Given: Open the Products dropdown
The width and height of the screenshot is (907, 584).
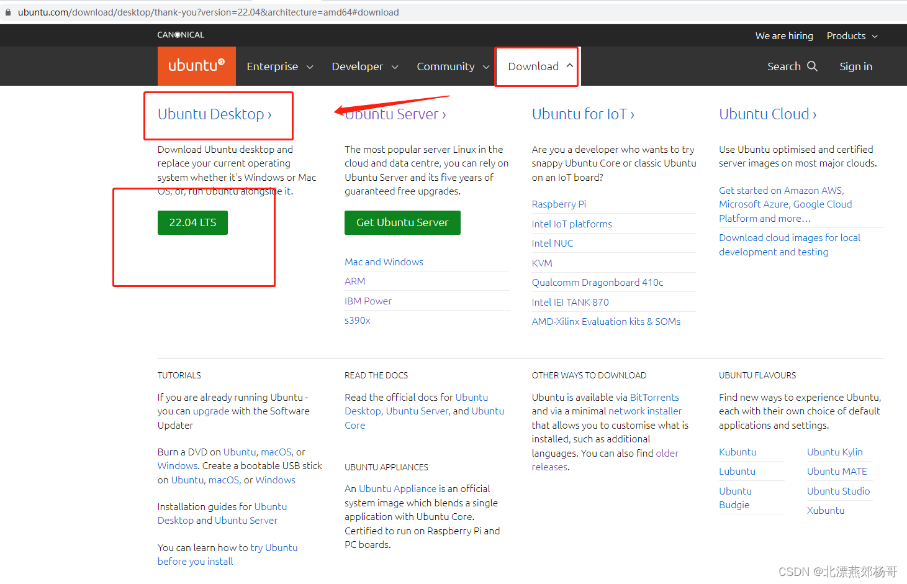Looking at the screenshot, I should (852, 36).
